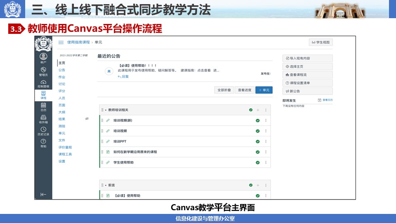Image resolution: width=396 pixels, height=223 pixels.
Task: Open 课程工具 in course navigation
Action: (x=65, y=154)
